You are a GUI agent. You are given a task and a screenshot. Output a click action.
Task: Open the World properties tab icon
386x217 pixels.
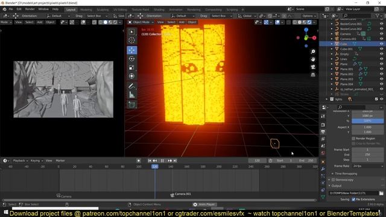click(x=323, y=153)
